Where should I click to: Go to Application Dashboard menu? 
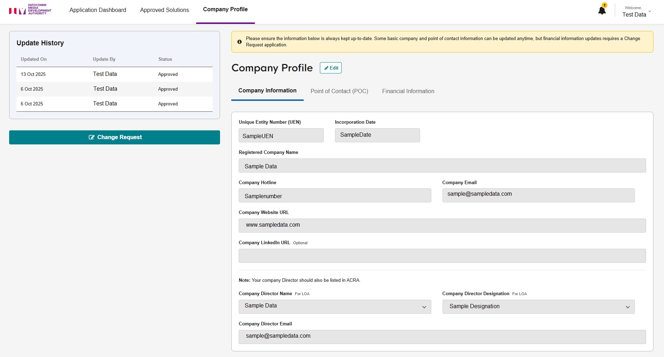(x=98, y=10)
